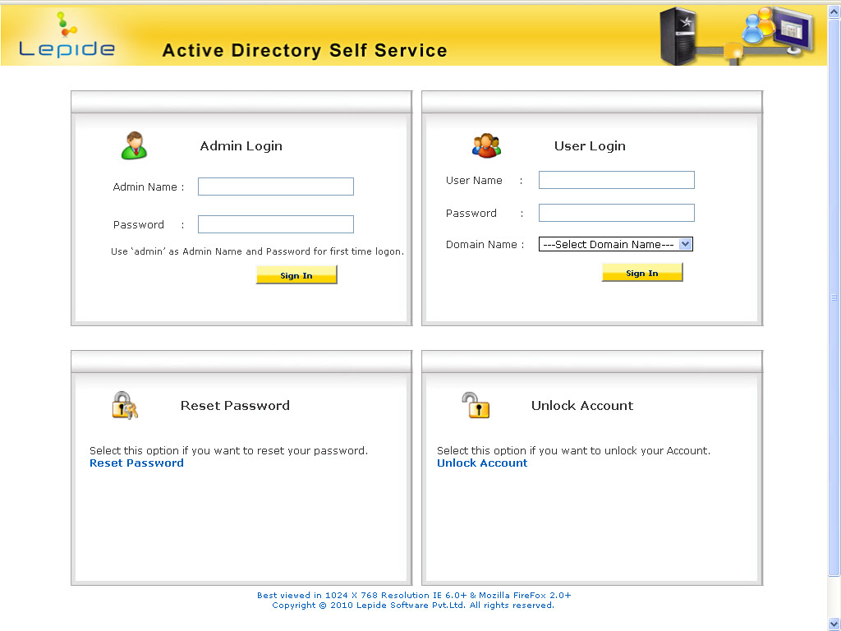Screen dimensions: 841x631
Task: Click the copyright 2010 Lepide Software text
Action: tap(413, 606)
